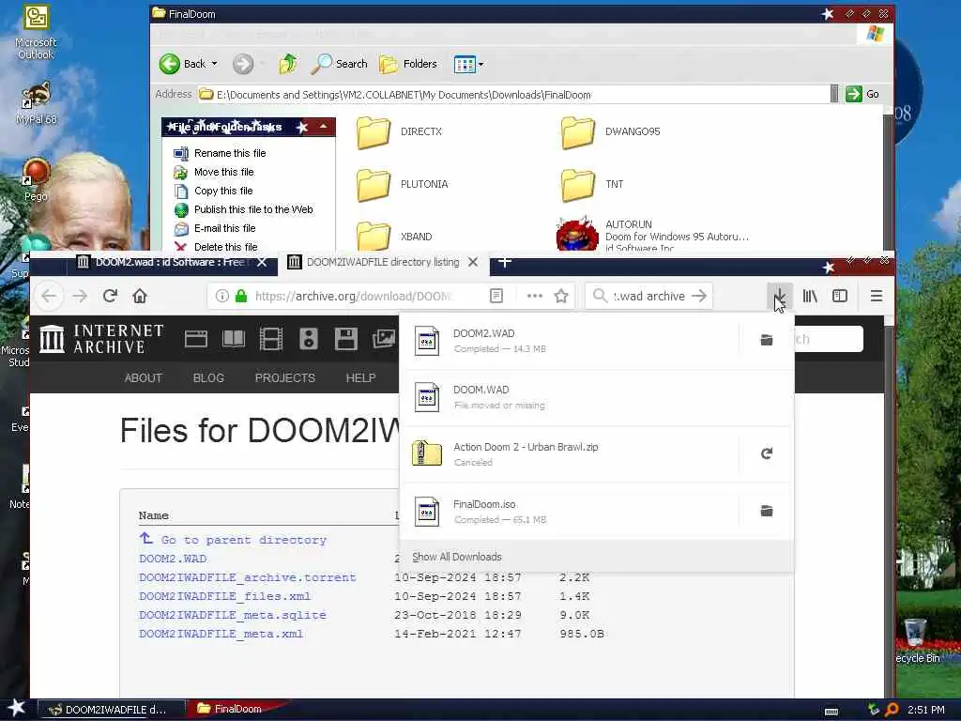The height and width of the screenshot is (721, 961).
Task: Open the BLOG menu item
Action: (208, 378)
